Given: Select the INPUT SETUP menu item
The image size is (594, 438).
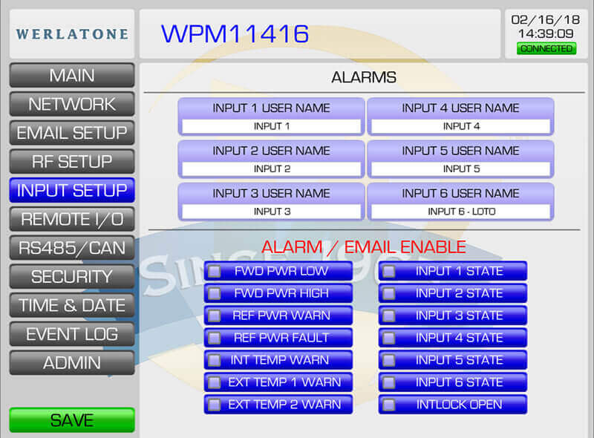Looking at the screenshot, I should 72,190.
